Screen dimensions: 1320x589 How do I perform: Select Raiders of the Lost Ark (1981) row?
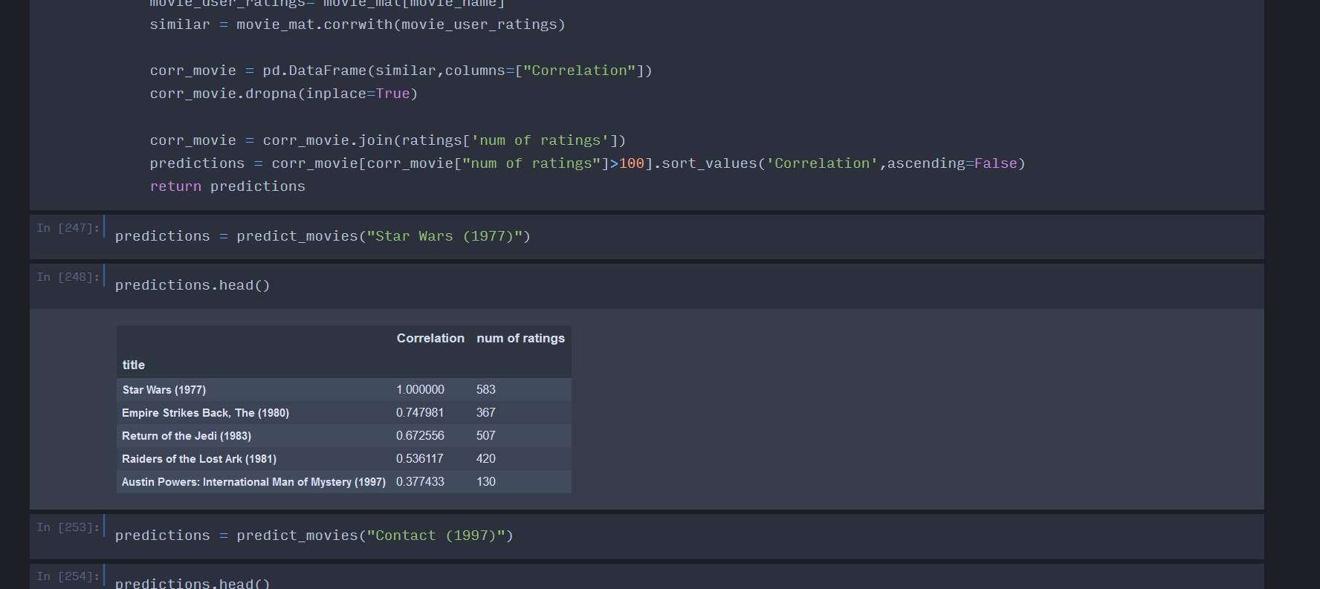click(x=344, y=459)
